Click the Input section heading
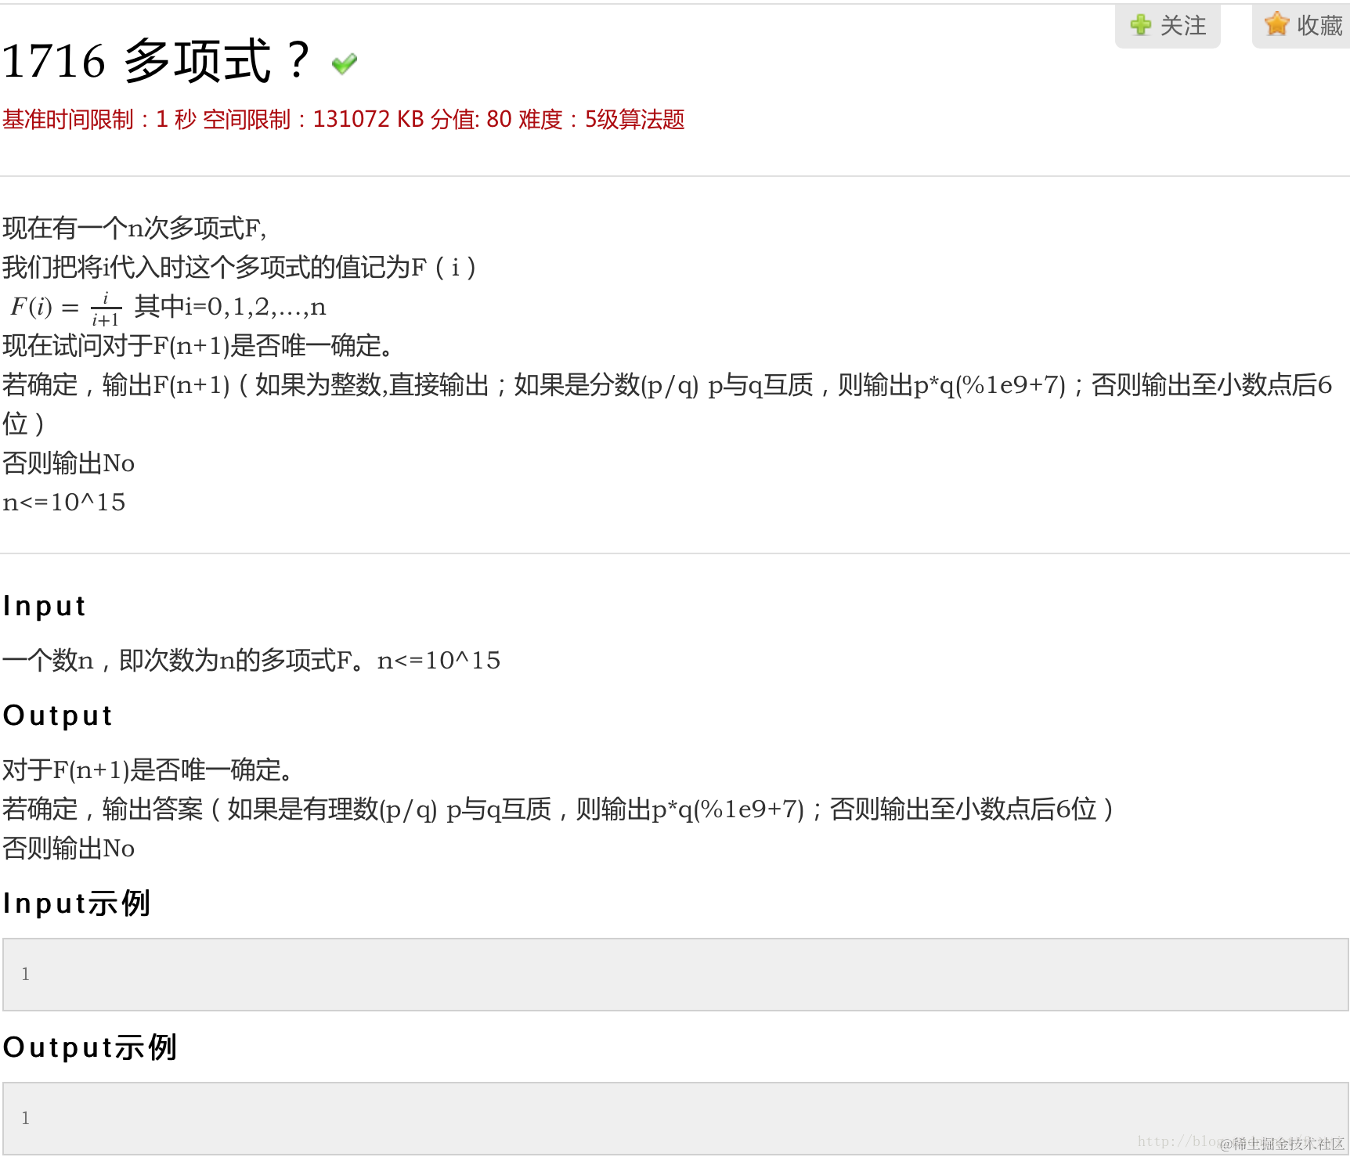 [x=45, y=606]
